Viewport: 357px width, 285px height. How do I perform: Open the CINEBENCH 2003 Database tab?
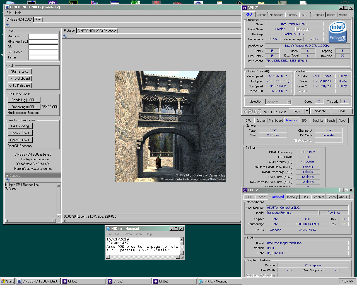pyautogui.click(x=97, y=31)
